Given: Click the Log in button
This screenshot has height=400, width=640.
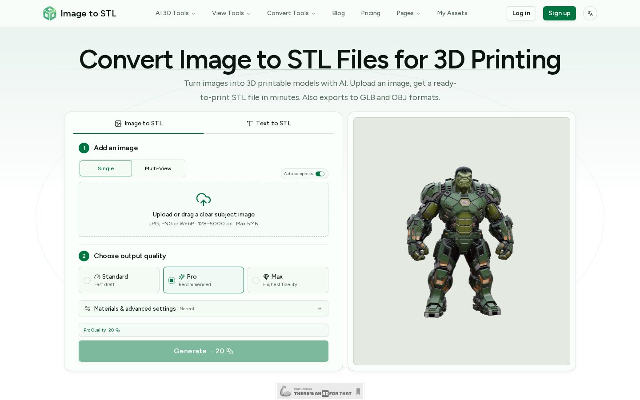Looking at the screenshot, I should tap(521, 13).
